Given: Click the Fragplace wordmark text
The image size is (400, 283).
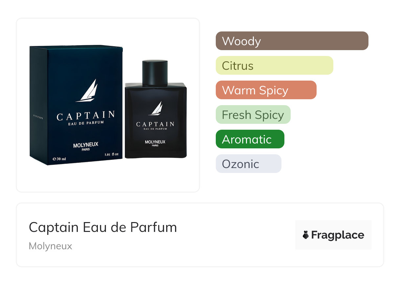Looking at the screenshot, I should pos(338,235).
